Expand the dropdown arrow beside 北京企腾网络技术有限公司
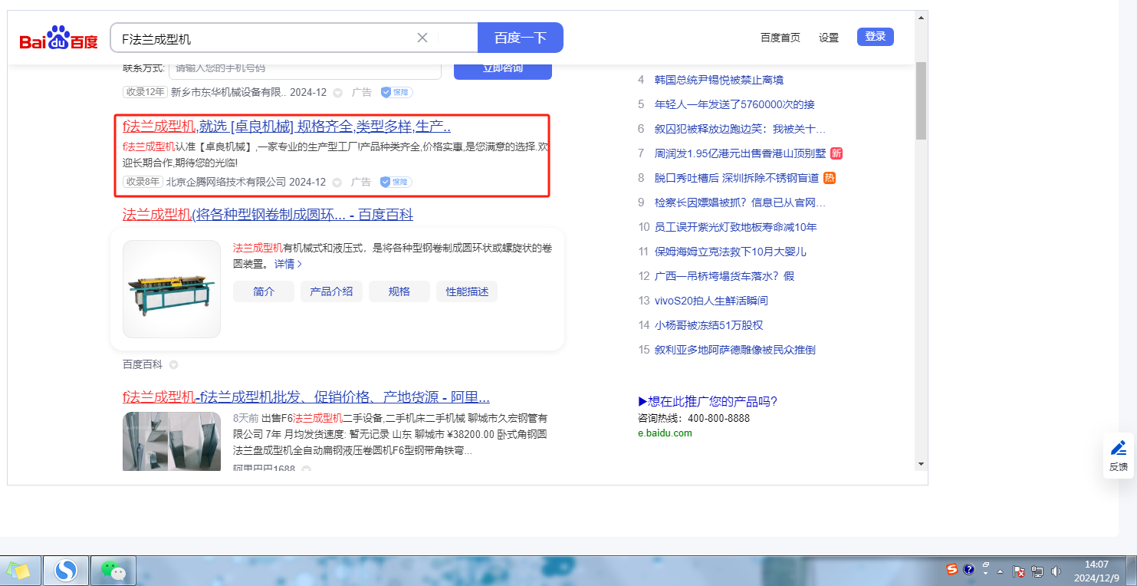 coord(337,183)
